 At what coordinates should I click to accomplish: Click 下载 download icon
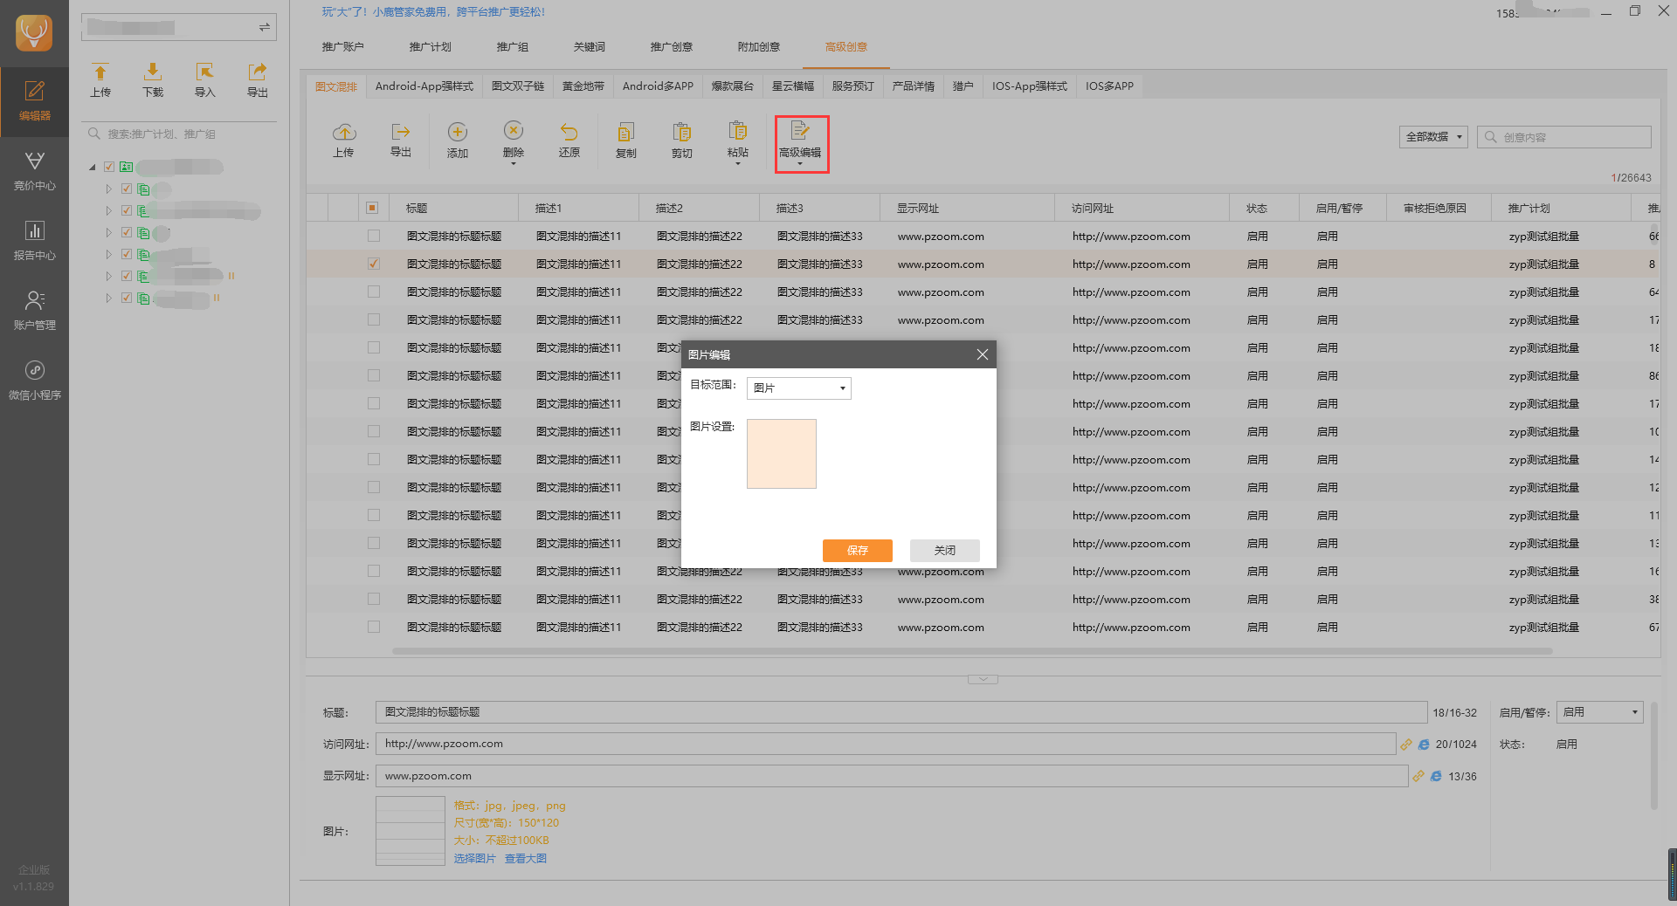tap(153, 80)
